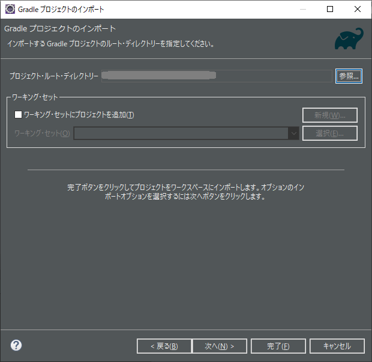Viewport: 372px width, 362px height.
Task: Close the Gradle import dialog
Action: [357, 9]
